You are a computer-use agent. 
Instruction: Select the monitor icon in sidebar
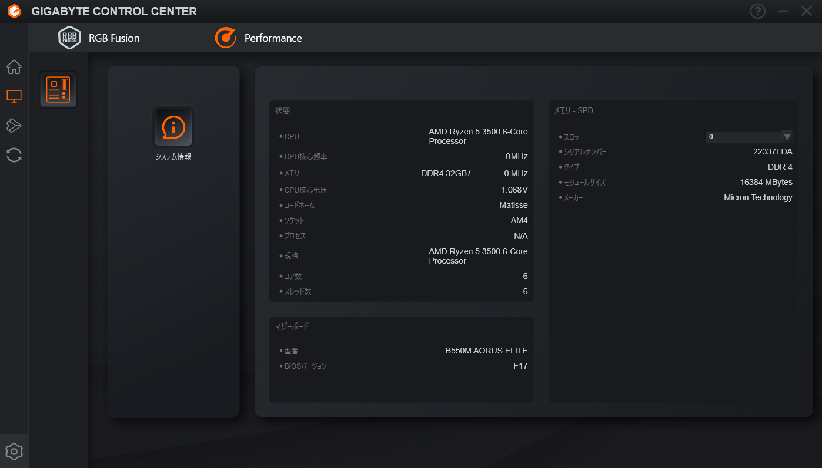(x=14, y=96)
